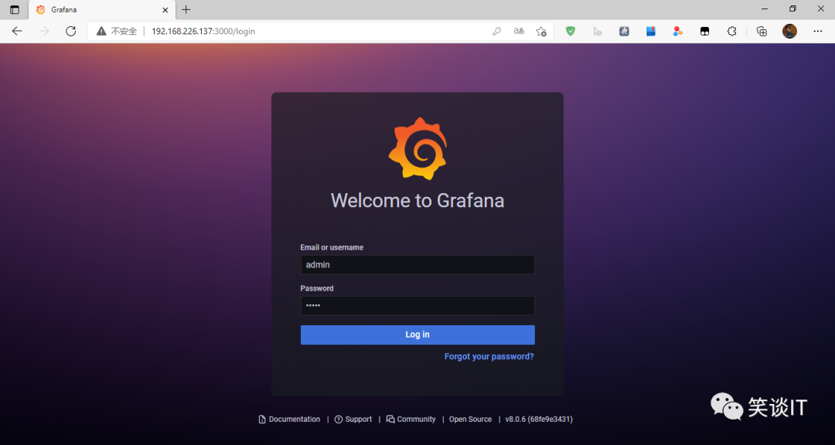Click the not secure warning icon
Viewport: 835px width, 445px height.
pyautogui.click(x=101, y=32)
